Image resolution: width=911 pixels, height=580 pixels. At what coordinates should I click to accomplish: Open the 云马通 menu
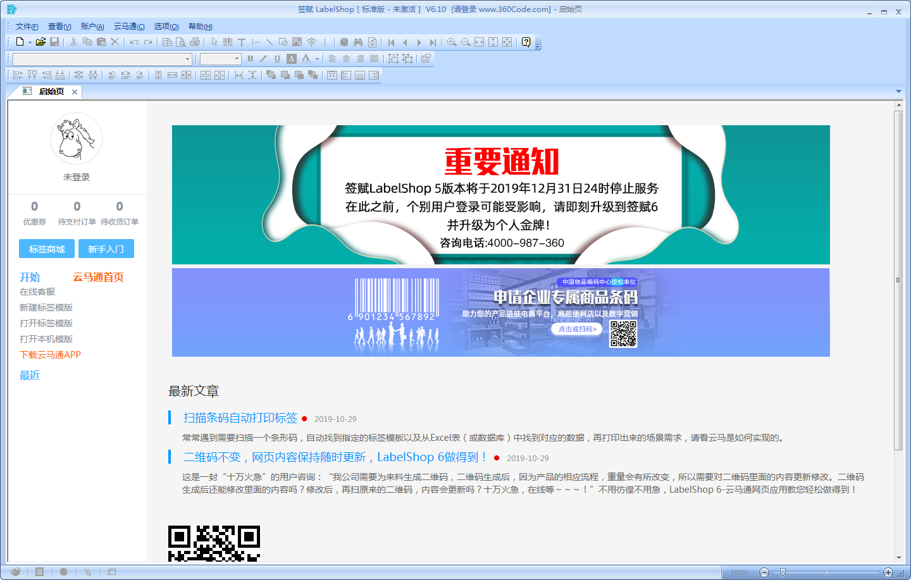129,27
